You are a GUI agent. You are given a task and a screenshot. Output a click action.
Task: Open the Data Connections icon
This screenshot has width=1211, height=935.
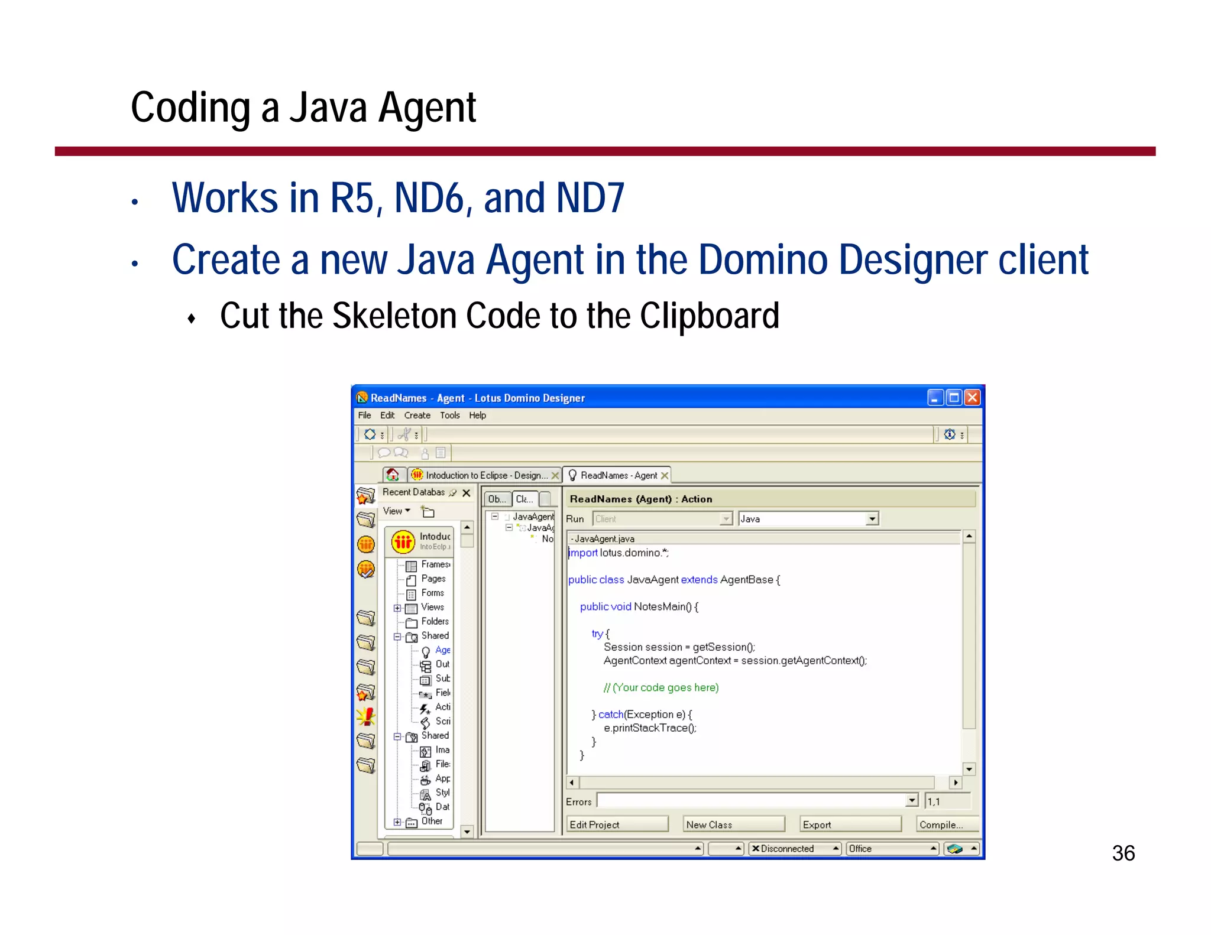tap(426, 809)
